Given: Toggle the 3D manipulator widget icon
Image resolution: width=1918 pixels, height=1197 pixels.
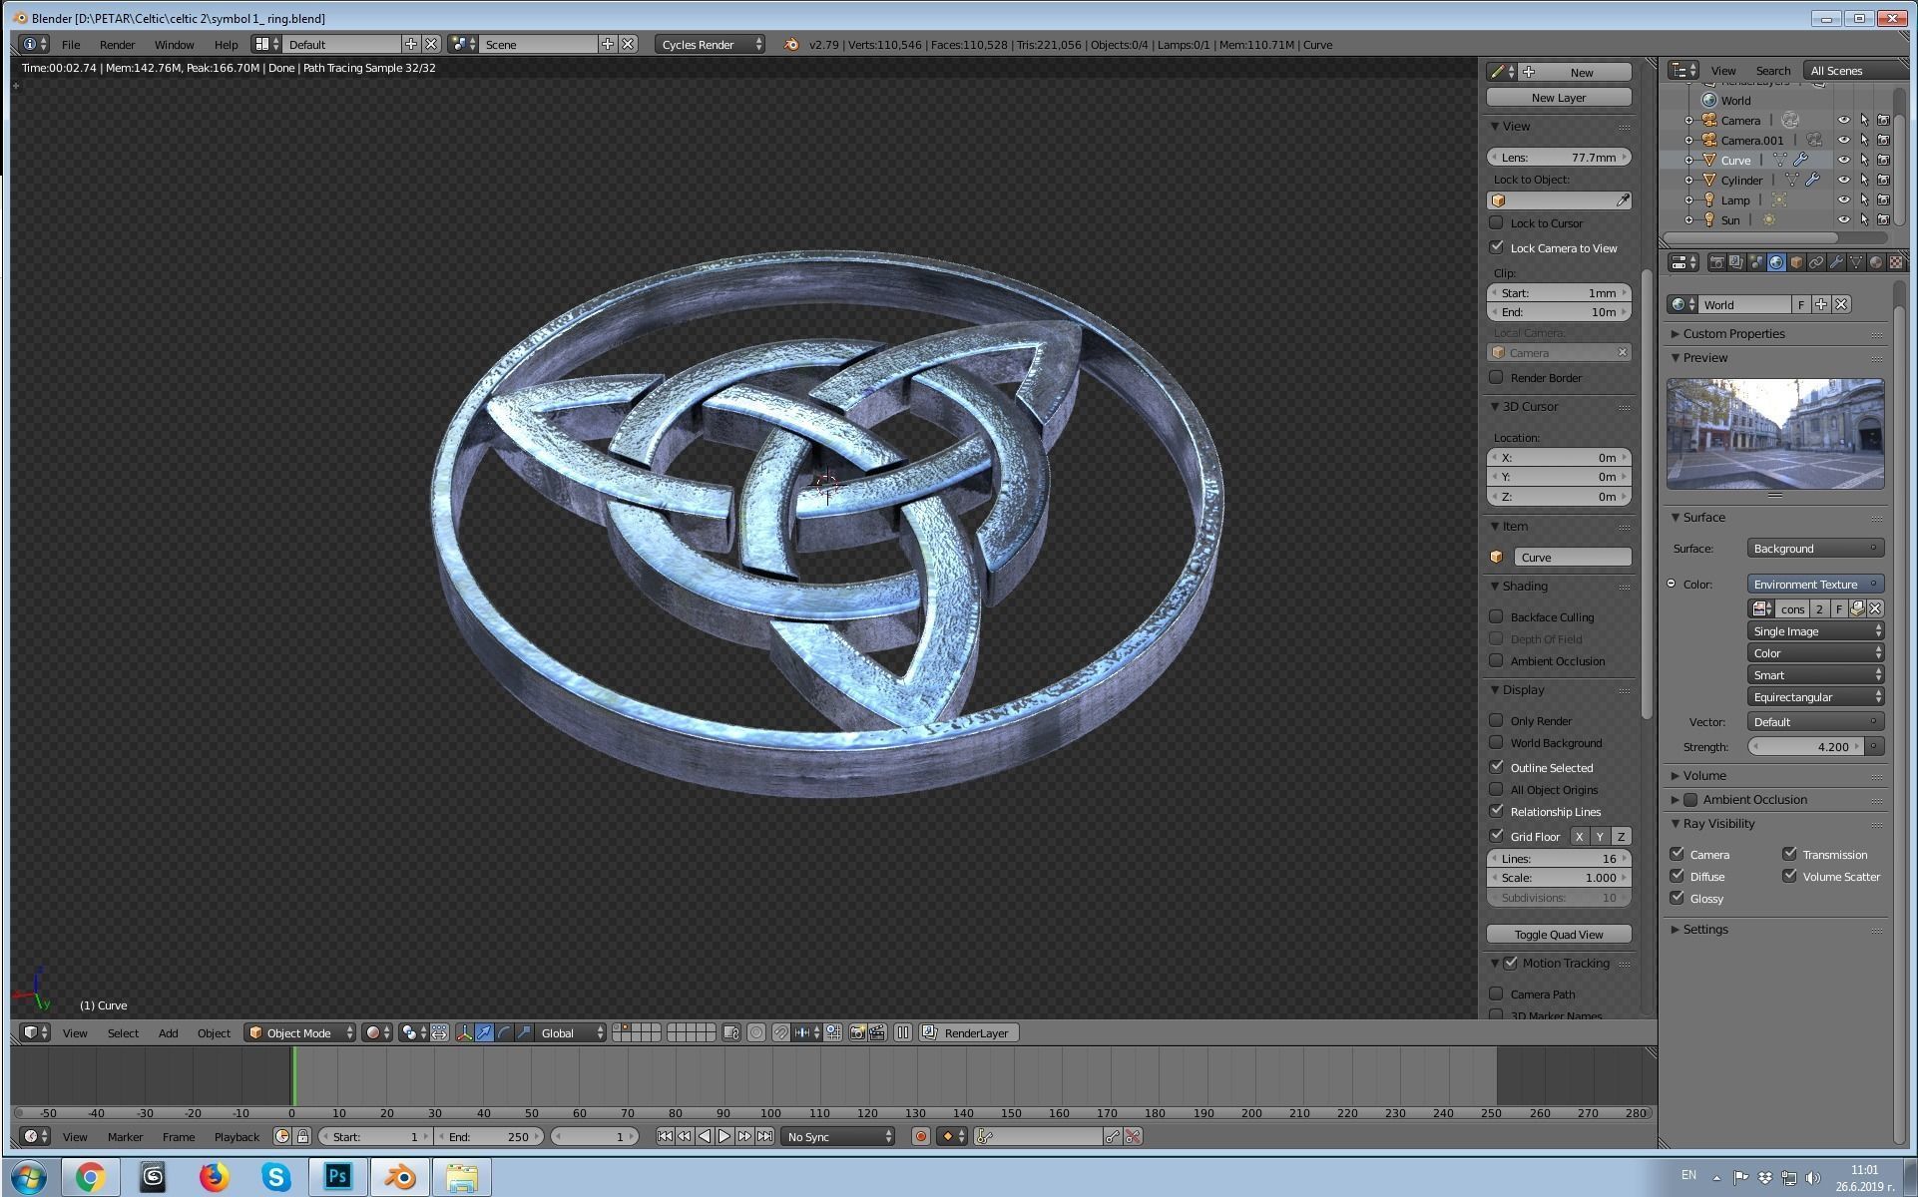Looking at the screenshot, I should pyautogui.click(x=464, y=1032).
